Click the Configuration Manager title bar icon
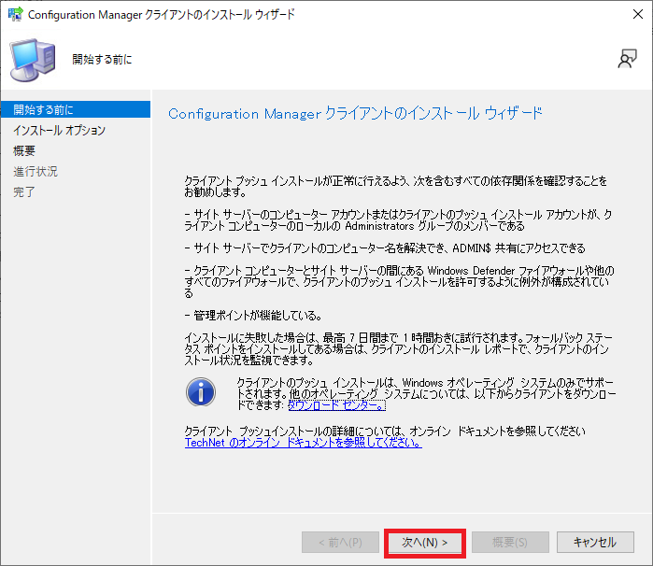Image resolution: width=653 pixels, height=566 pixels. (x=15, y=15)
